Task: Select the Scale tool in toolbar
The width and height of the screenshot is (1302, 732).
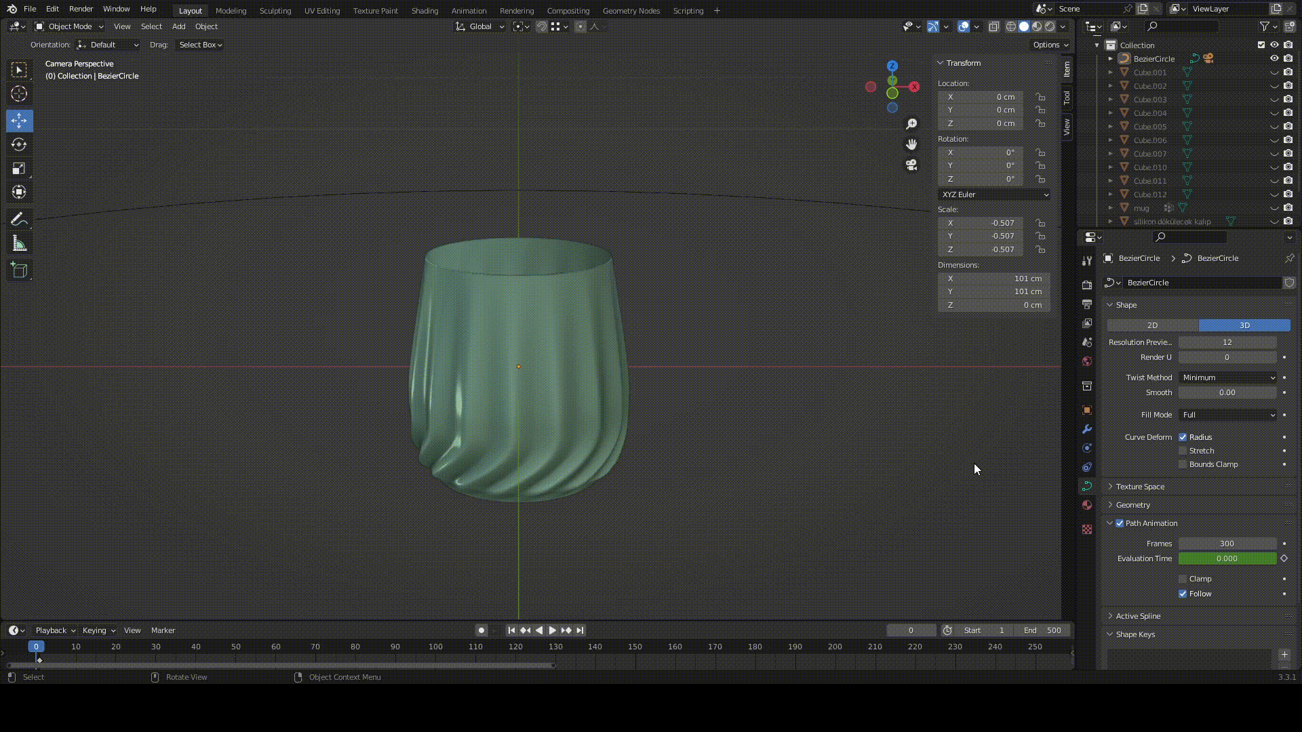Action: point(19,168)
